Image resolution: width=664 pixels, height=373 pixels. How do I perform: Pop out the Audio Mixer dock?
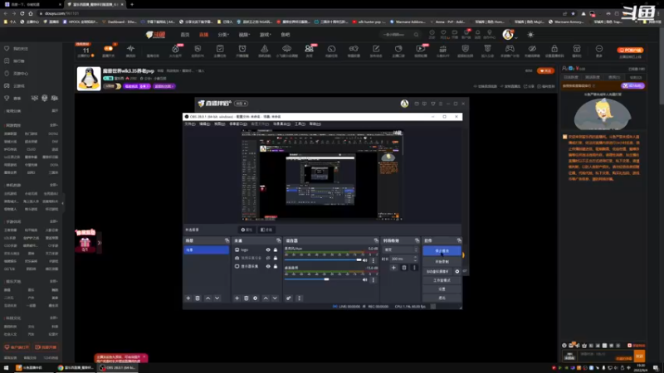coord(376,240)
